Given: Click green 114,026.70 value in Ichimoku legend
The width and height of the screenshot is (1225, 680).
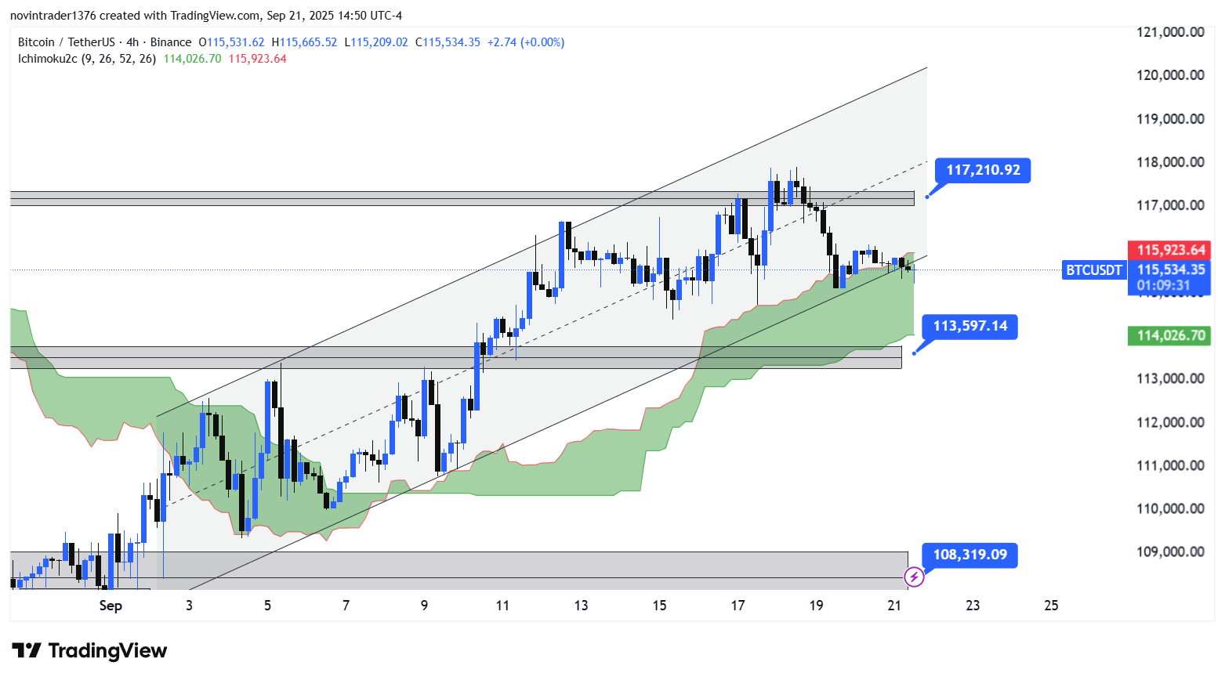Looking at the screenshot, I should pos(192,59).
